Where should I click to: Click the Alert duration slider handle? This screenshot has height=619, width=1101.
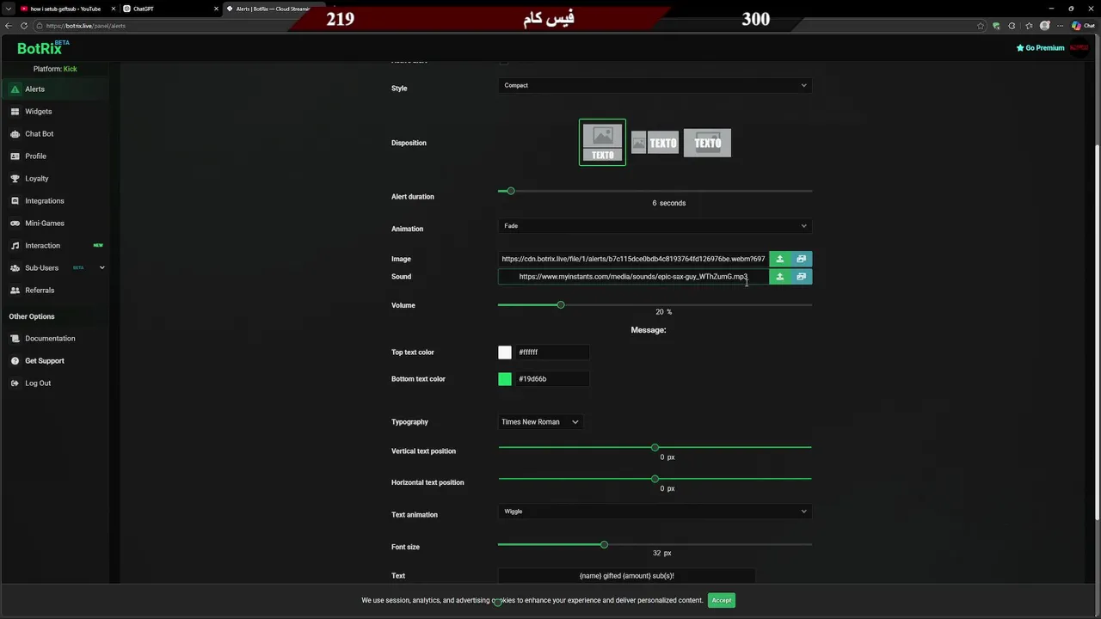click(511, 191)
